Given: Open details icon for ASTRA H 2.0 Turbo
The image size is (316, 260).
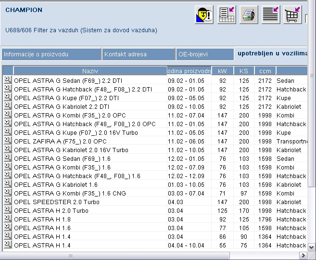Looking at the screenshot, I should coord(8,210).
